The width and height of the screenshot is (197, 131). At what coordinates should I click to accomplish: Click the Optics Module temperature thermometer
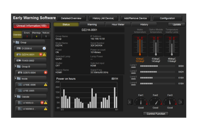click(156, 46)
